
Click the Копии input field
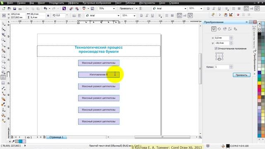tap(222, 67)
